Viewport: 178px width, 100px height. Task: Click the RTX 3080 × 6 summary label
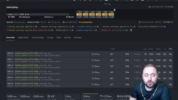point(168,22)
